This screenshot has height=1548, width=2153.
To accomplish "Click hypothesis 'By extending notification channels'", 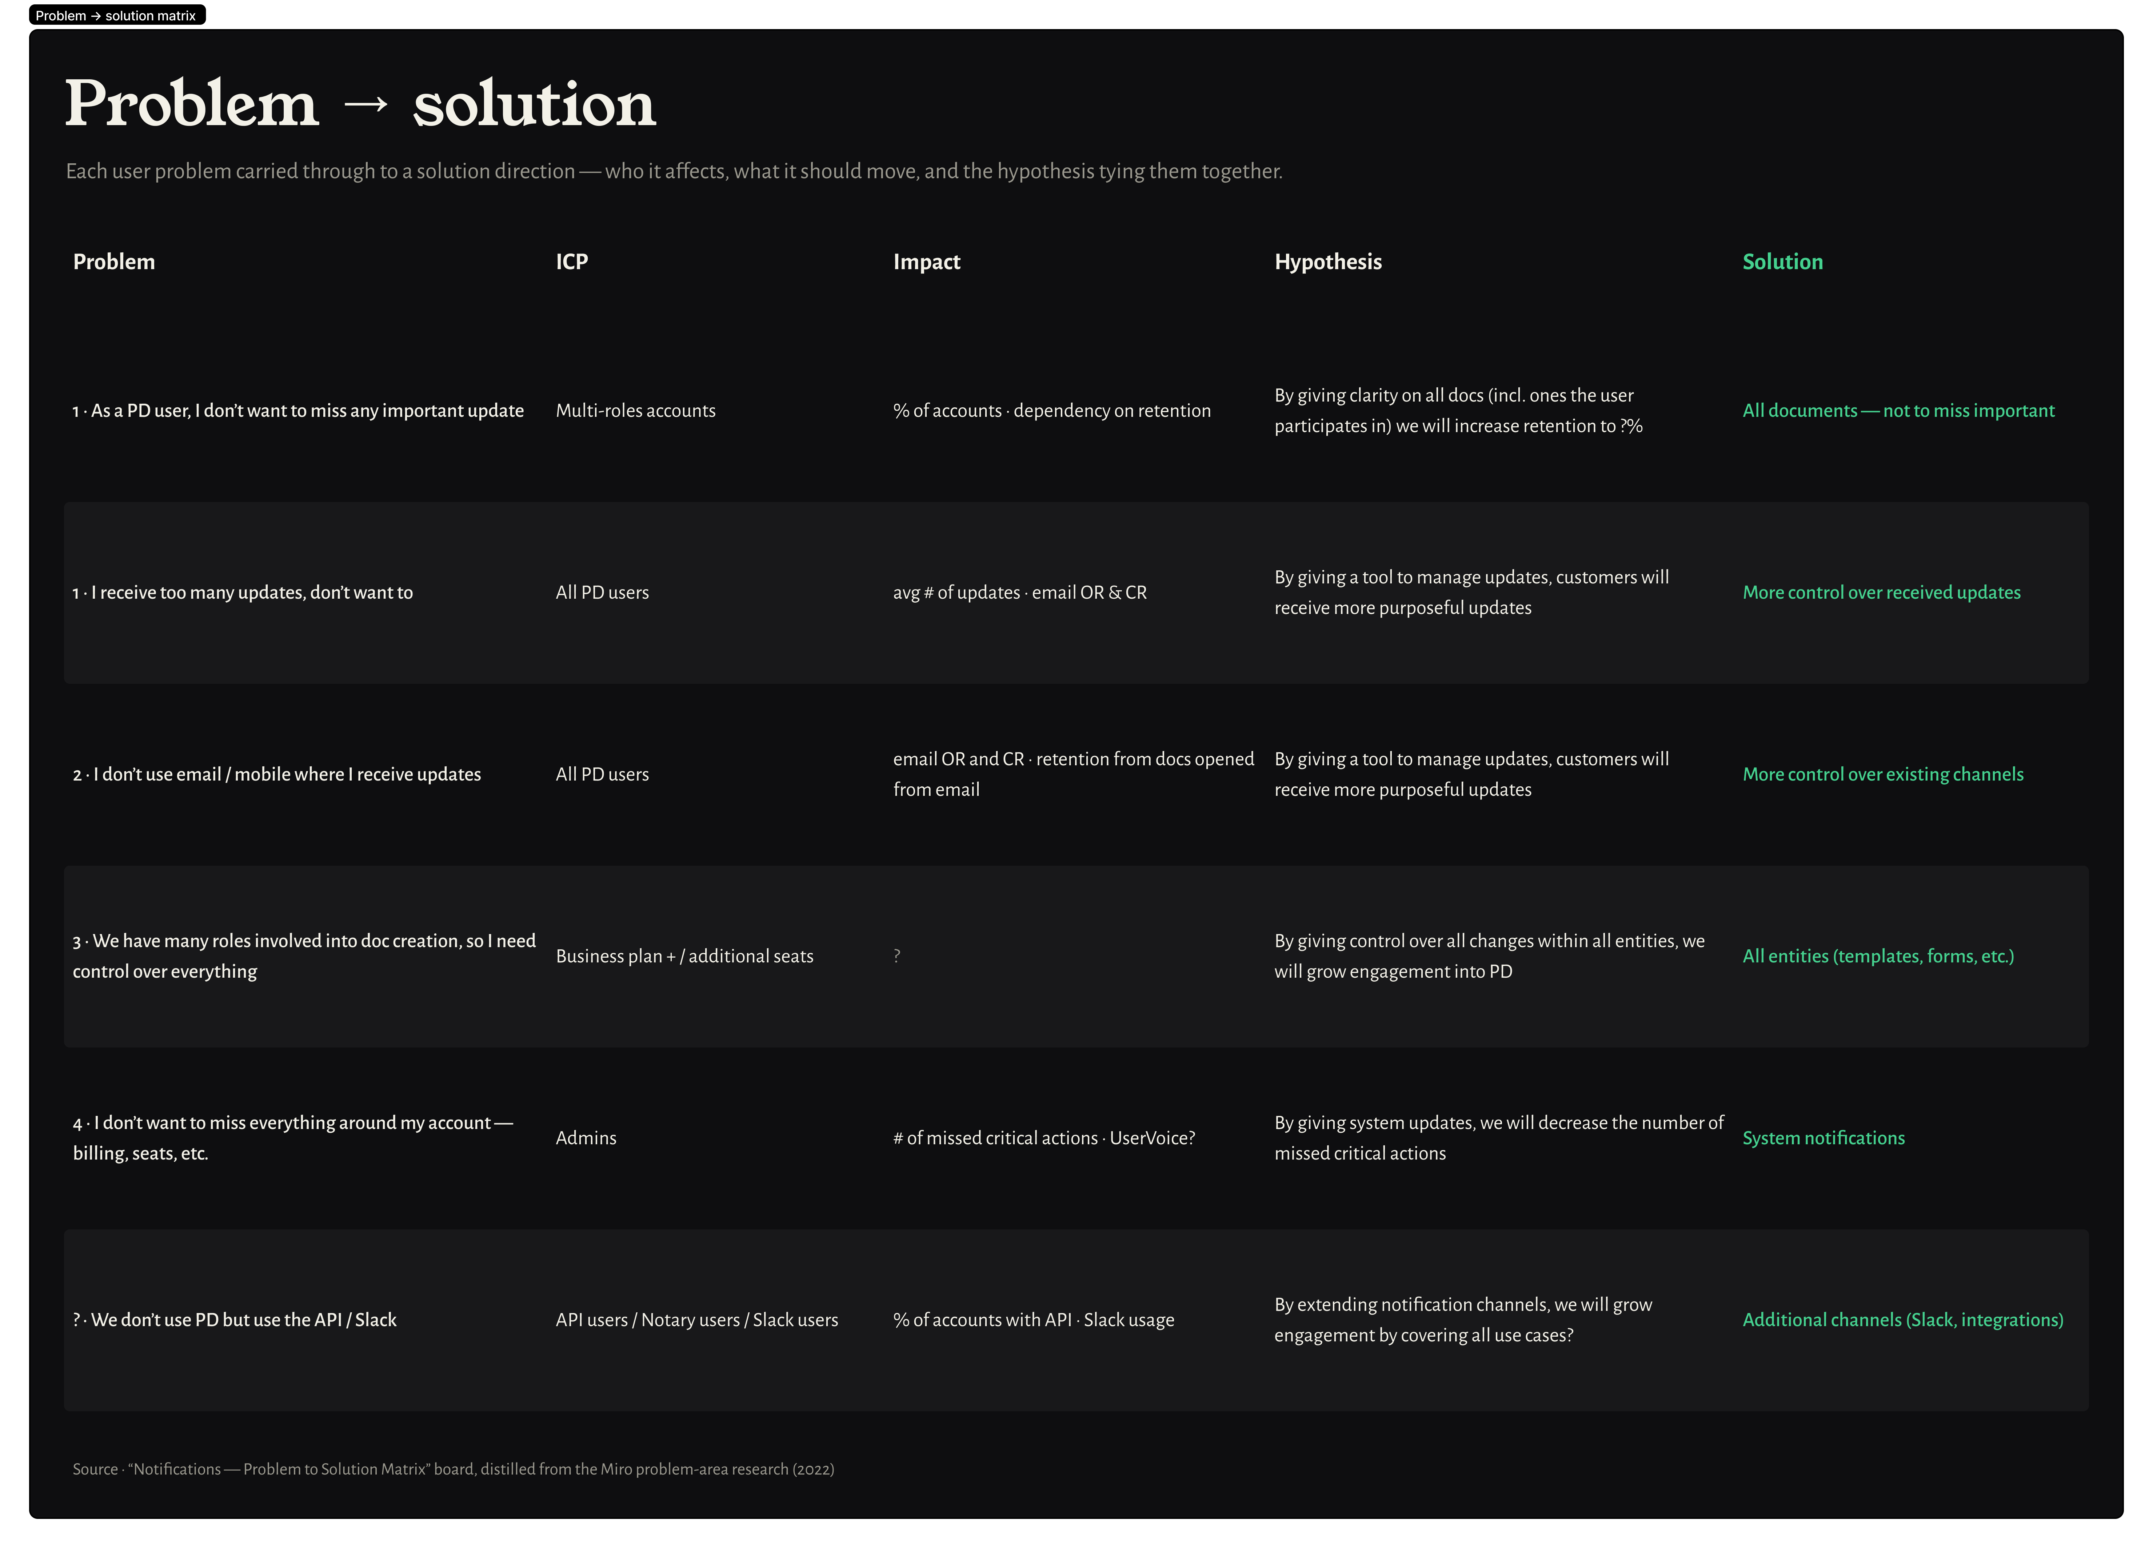I will [x=1464, y=1320].
